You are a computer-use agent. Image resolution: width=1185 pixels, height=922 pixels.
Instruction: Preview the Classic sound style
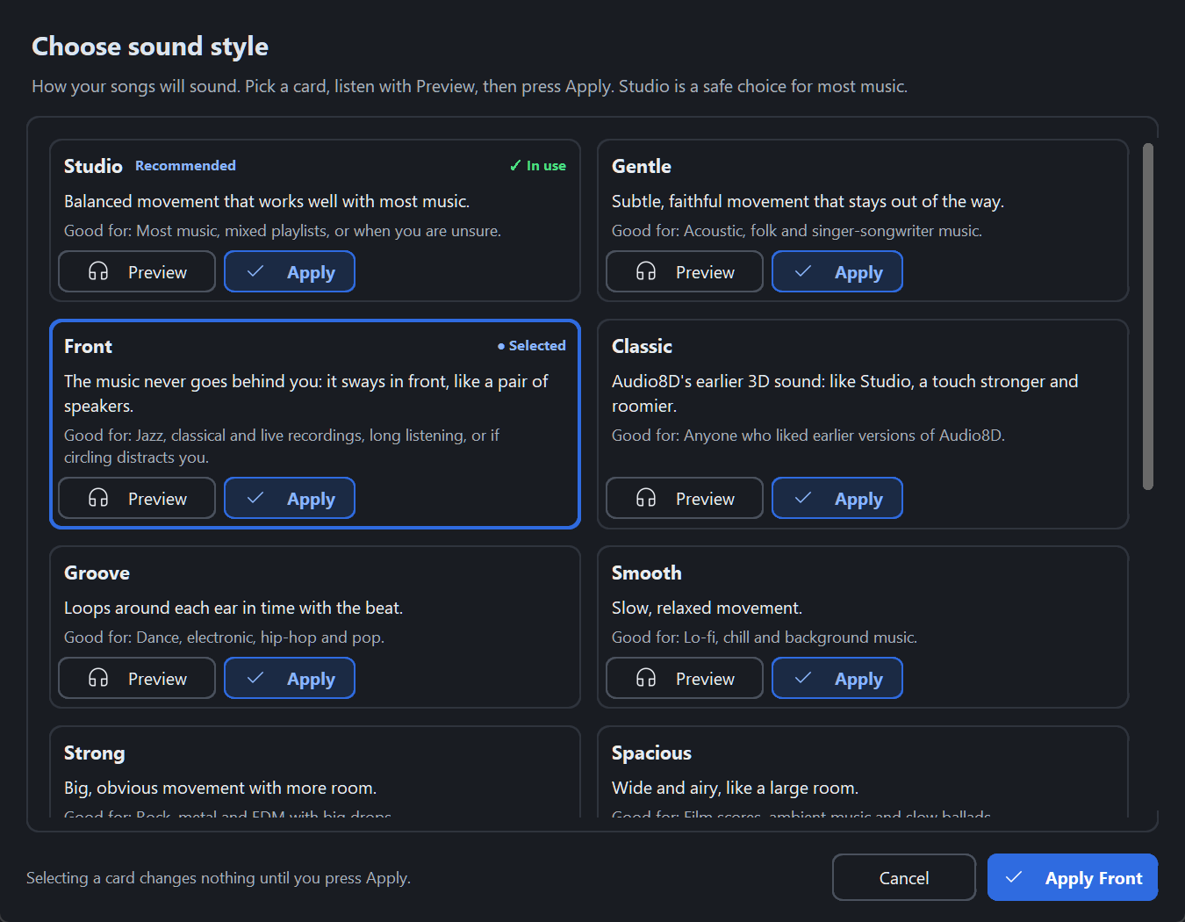685,498
